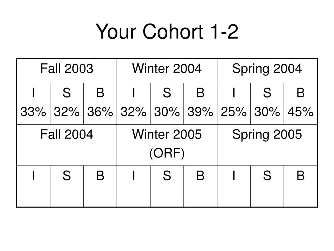This screenshot has height=251, width=334.
Task: Click the 'Your Cohort 1-2' slide title
Action: [x=167, y=31]
